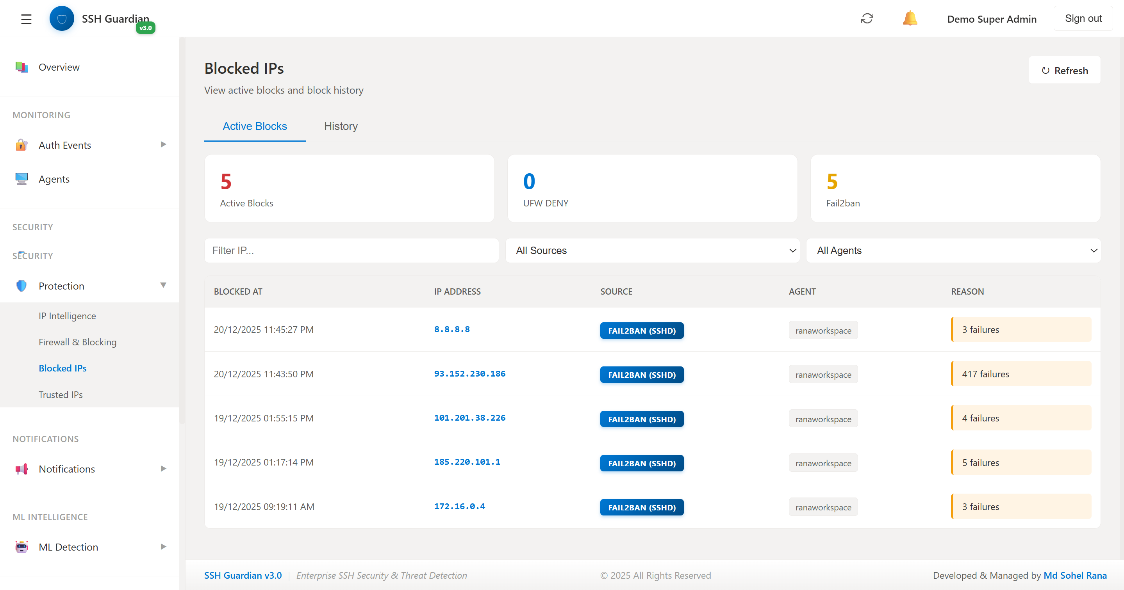
Task: Expand the Auth Events submenu arrow
Action: click(x=163, y=144)
